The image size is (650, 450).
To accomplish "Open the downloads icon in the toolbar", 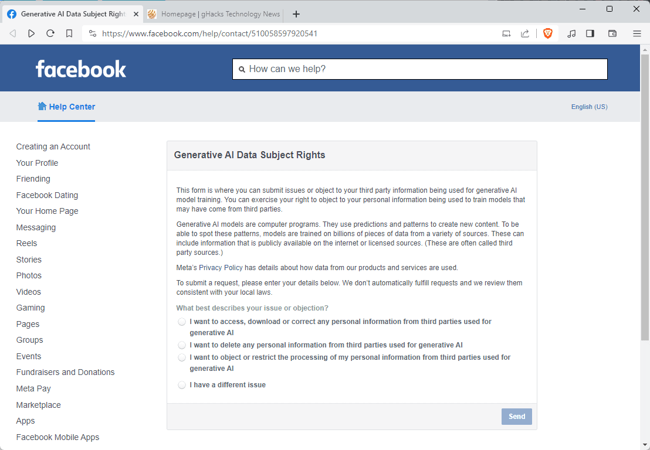I will [x=506, y=33].
